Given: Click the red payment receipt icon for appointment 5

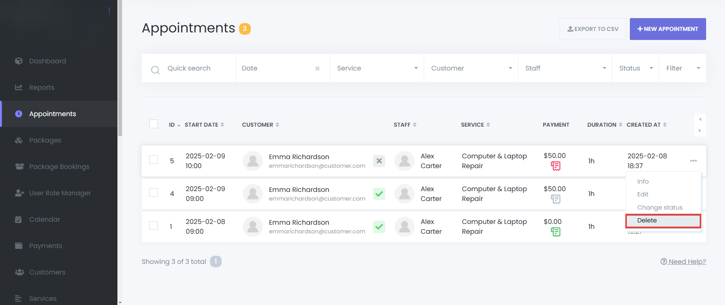Looking at the screenshot, I should pos(555,166).
